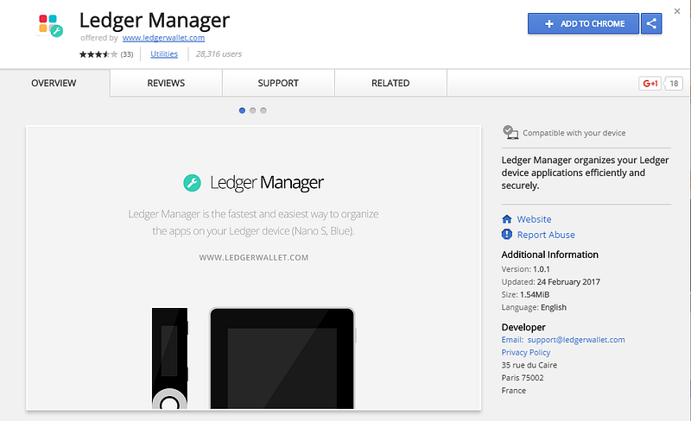This screenshot has height=421, width=691.
Task: Select the second screenshot carousel dot
Action: [x=252, y=110]
